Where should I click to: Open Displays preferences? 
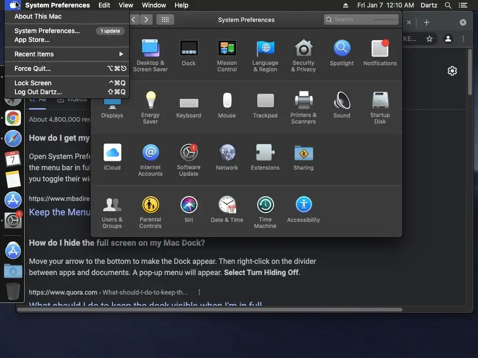pyautogui.click(x=112, y=109)
